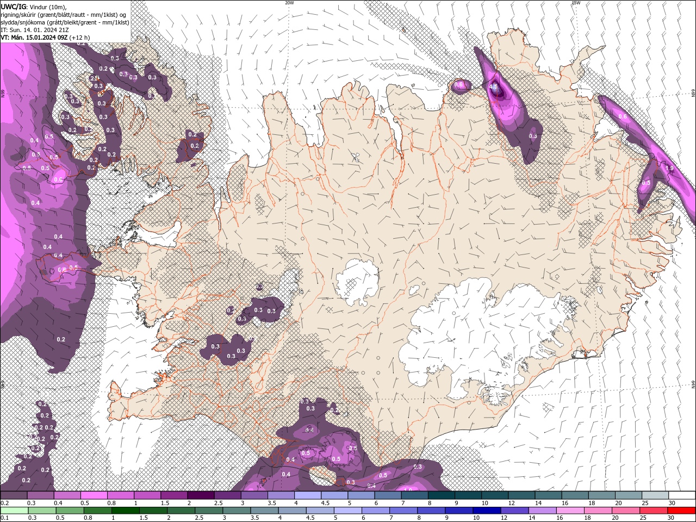Click the '20W' longitude label
The width and height of the screenshot is (696, 522).
[x=289, y=3]
